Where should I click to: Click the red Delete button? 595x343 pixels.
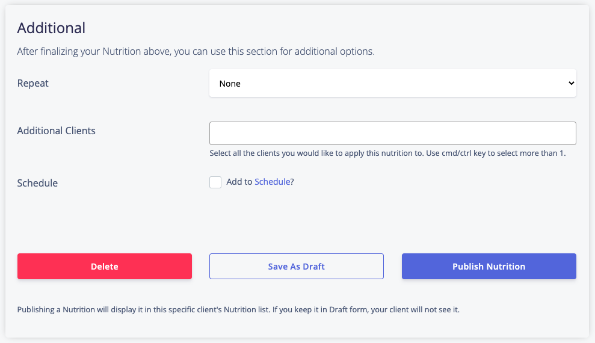[105, 267]
